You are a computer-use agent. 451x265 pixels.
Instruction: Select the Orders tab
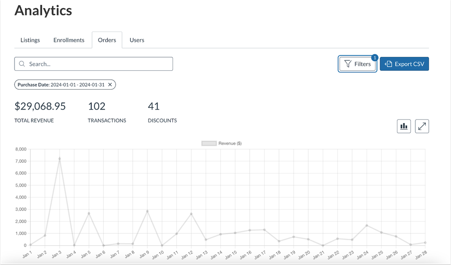click(x=107, y=40)
